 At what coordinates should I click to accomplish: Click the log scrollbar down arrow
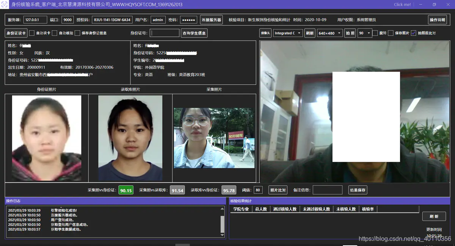tap(223, 234)
